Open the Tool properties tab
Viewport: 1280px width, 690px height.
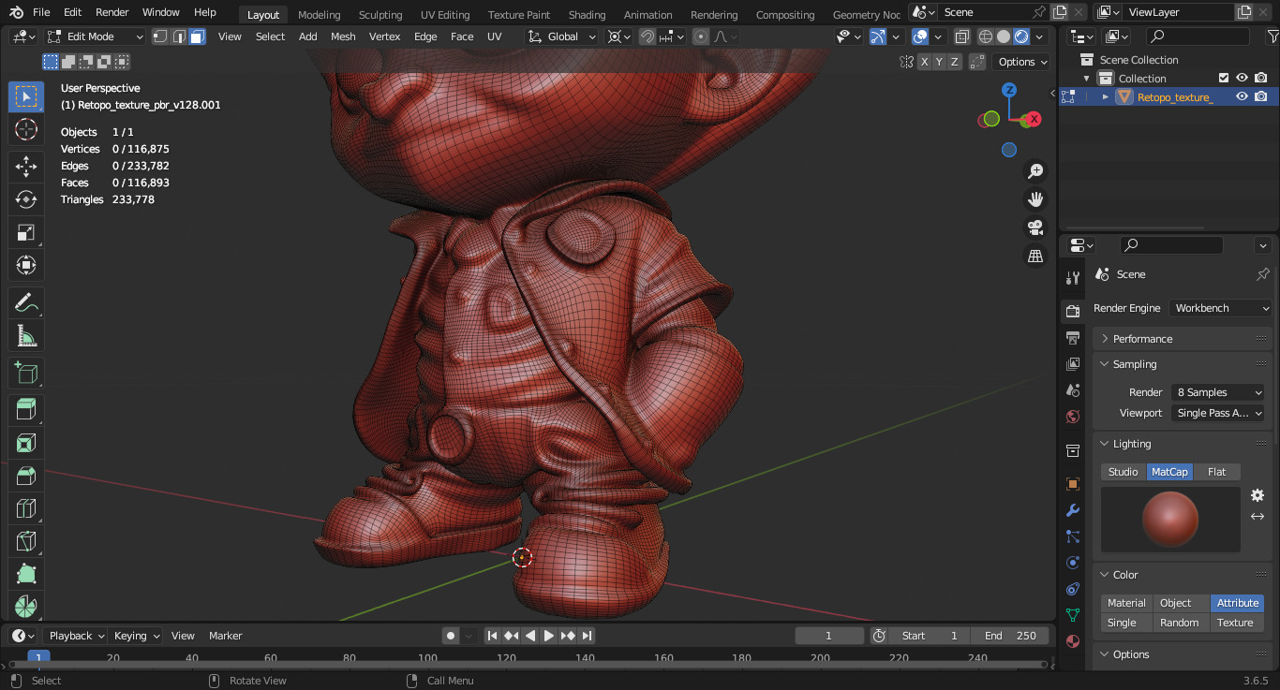click(x=1073, y=278)
